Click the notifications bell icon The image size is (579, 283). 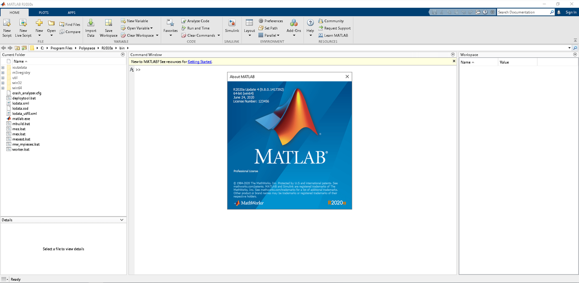tap(559, 12)
